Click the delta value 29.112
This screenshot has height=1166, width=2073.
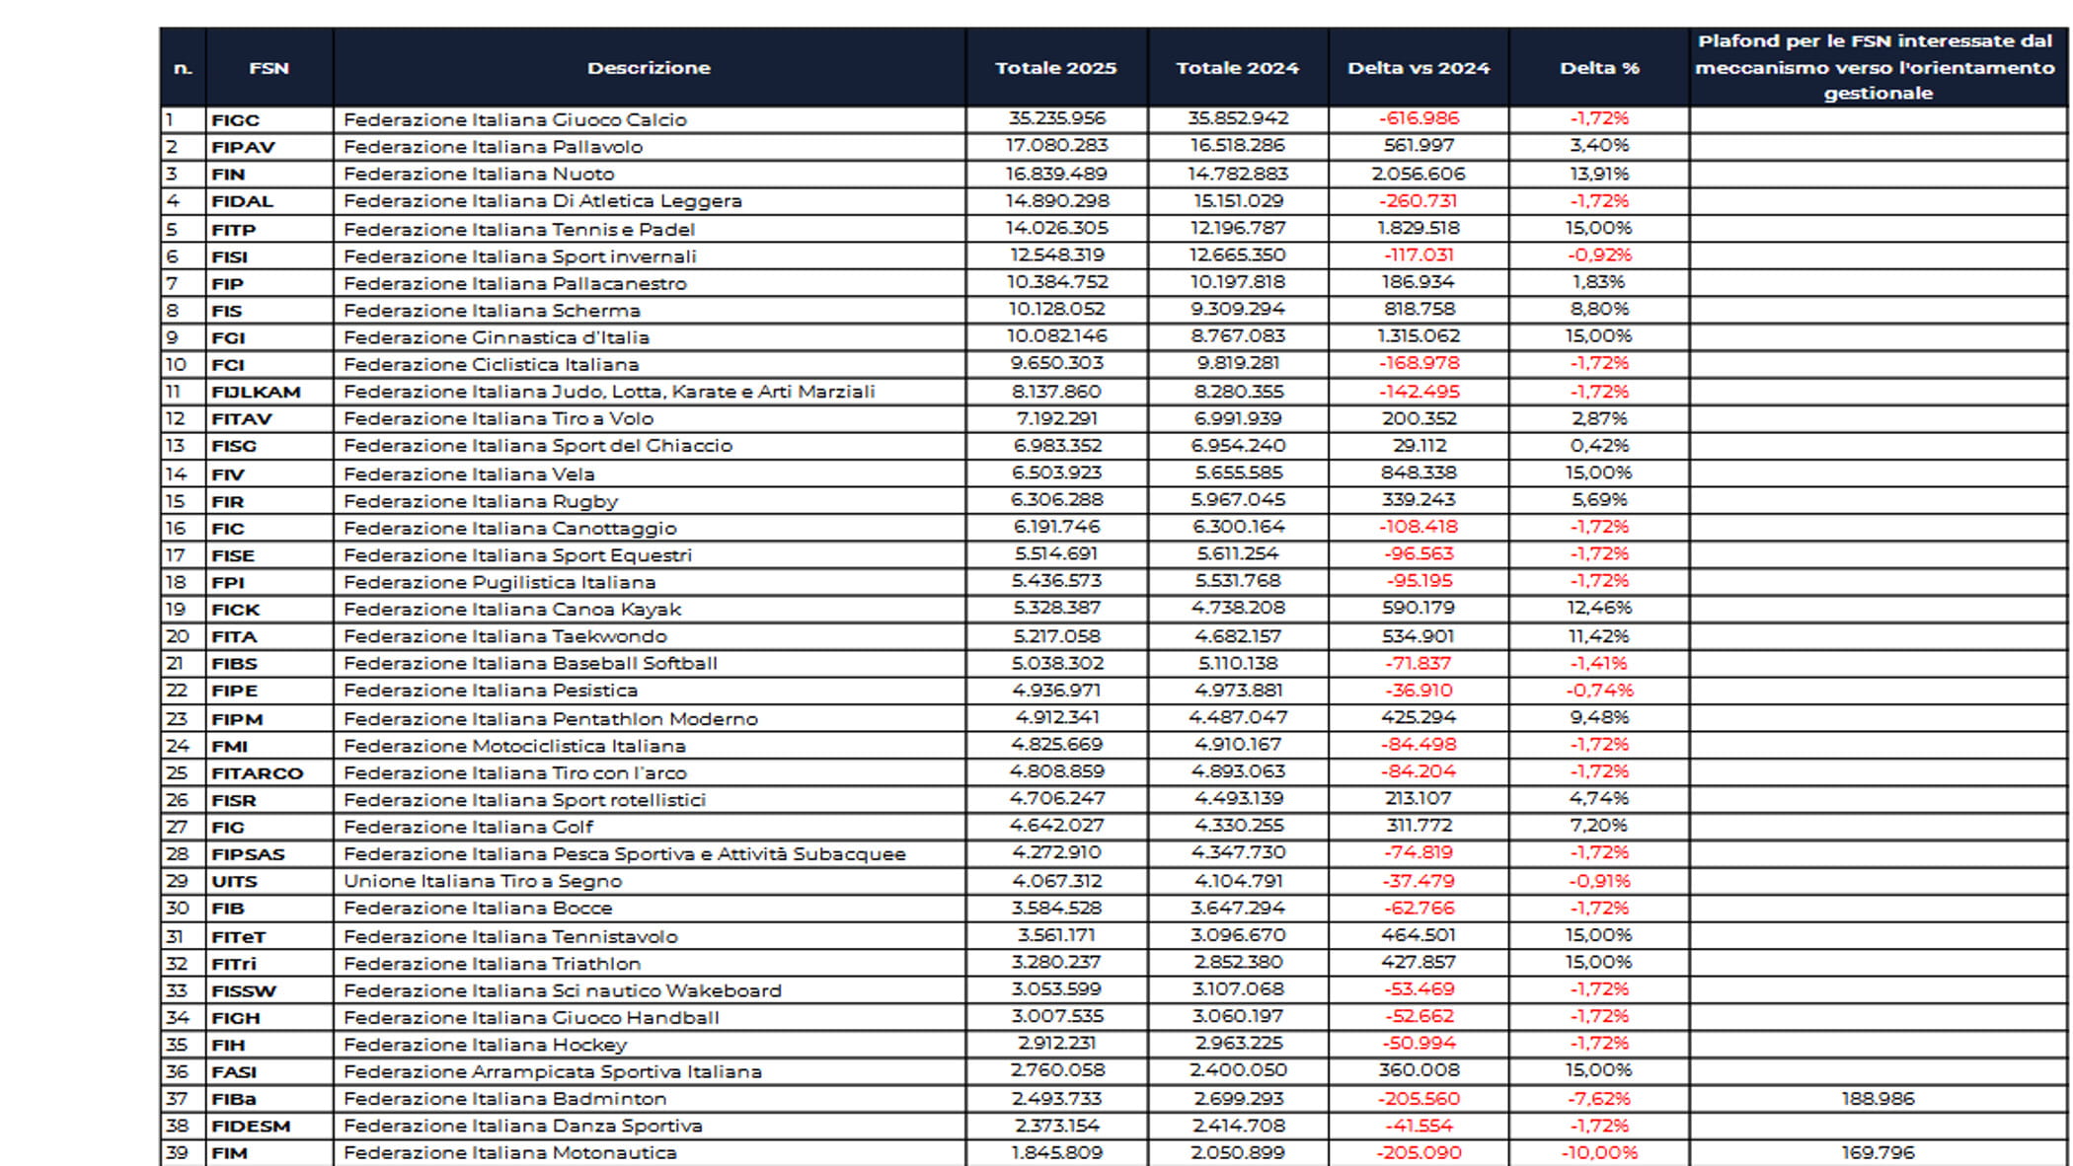(x=1419, y=445)
